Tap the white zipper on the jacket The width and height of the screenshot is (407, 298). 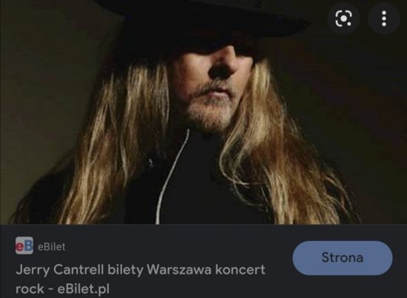pyautogui.click(x=172, y=177)
